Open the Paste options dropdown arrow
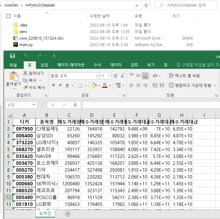The width and height of the screenshot is (220, 219). click(14, 88)
